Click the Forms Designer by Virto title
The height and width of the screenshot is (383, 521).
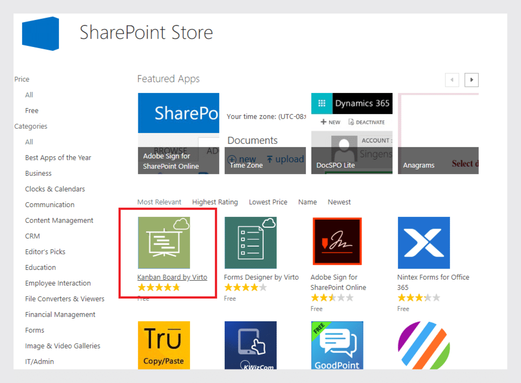pyautogui.click(x=261, y=277)
